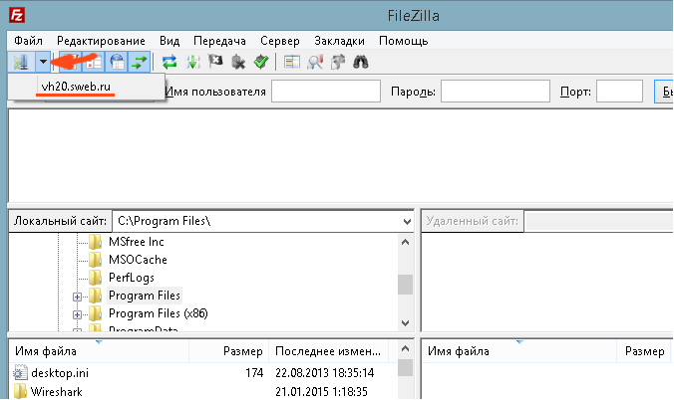Screen dimensions: 674x400
Task: Sort remote files by Размер column
Action: coord(644,351)
